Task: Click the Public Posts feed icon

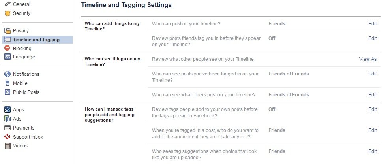Action: click(7, 92)
